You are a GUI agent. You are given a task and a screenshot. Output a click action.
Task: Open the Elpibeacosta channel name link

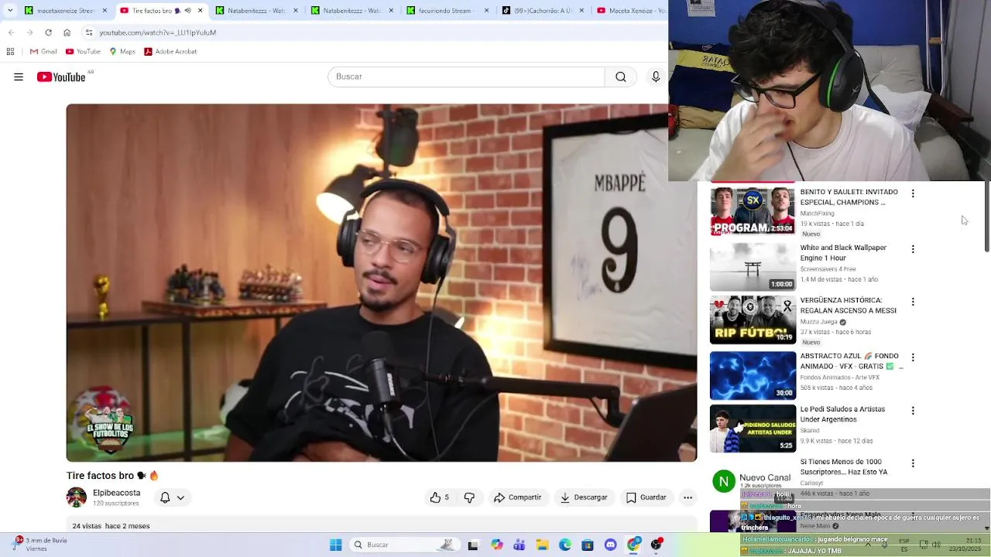tap(117, 493)
